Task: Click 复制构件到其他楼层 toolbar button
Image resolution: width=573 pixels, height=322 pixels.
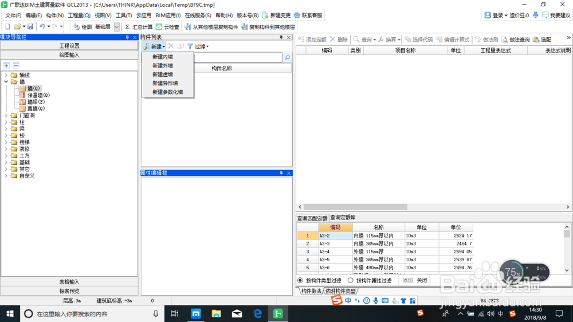Action: pyautogui.click(x=268, y=27)
